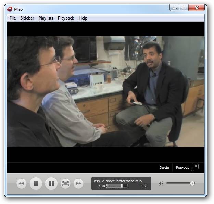This screenshot has width=214, height=204.
Task: Click the Miro logo icon
Action: (10, 9)
